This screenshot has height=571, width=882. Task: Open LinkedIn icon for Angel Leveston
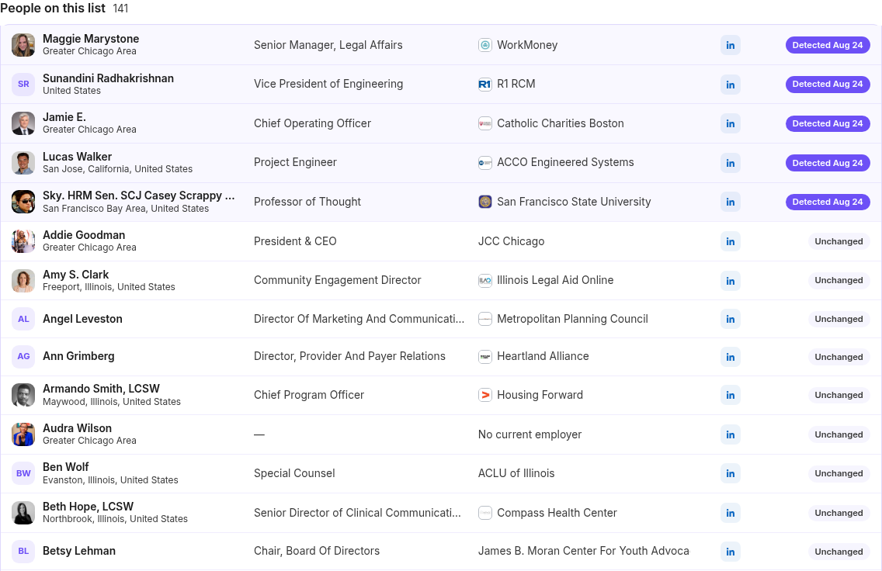(730, 319)
